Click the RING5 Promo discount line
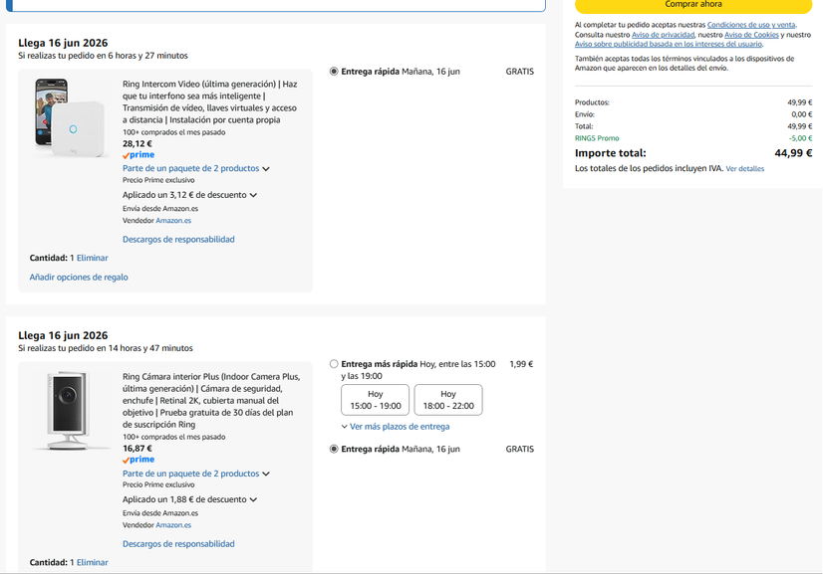The width and height of the screenshot is (823, 574). click(x=693, y=138)
